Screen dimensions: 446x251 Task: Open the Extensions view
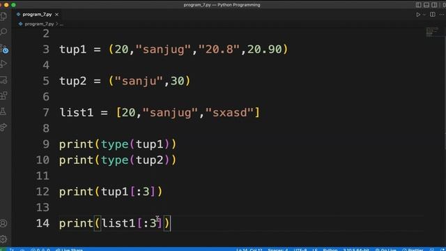[x=3, y=96]
